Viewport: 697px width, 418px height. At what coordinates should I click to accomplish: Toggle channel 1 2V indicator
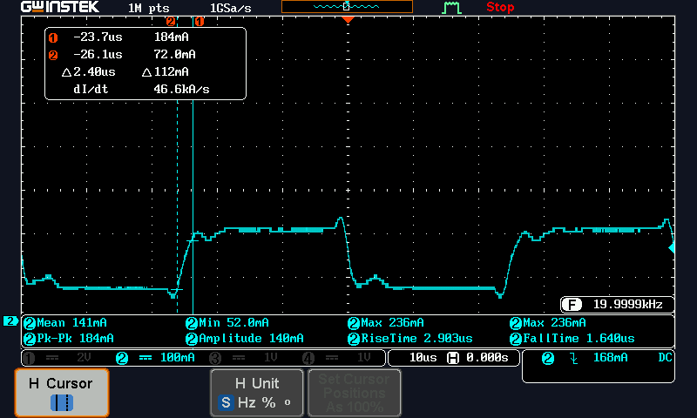click(x=57, y=358)
